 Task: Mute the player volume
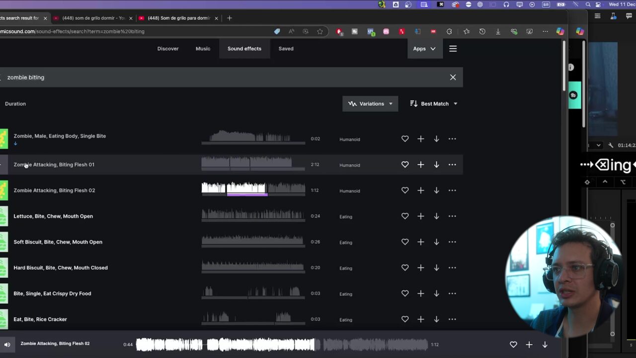coord(7,344)
